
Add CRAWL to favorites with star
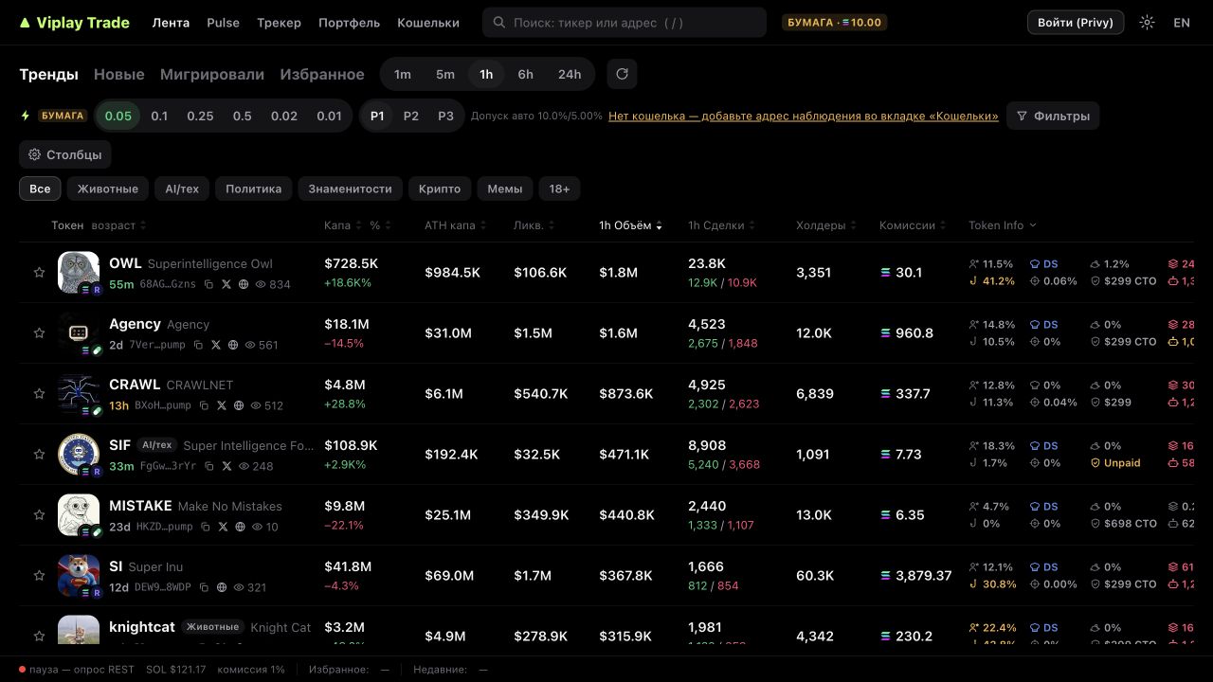[x=39, y=394]
